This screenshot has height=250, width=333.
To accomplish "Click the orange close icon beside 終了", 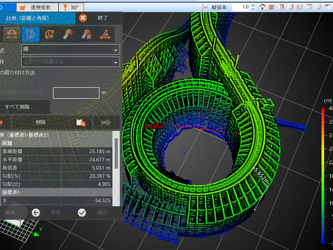I will [83, 18].
